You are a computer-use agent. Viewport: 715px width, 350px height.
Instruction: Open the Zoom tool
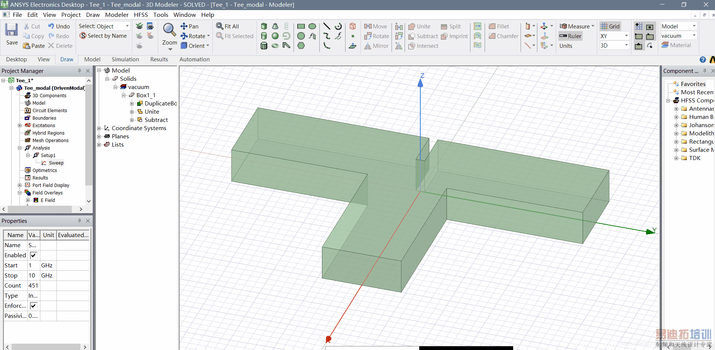tap(169, 30)
